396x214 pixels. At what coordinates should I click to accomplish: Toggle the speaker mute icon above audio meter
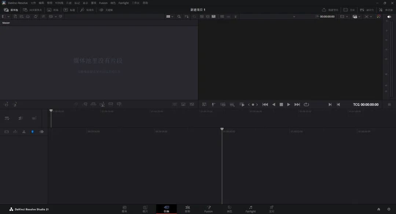(x=389, y=16)
